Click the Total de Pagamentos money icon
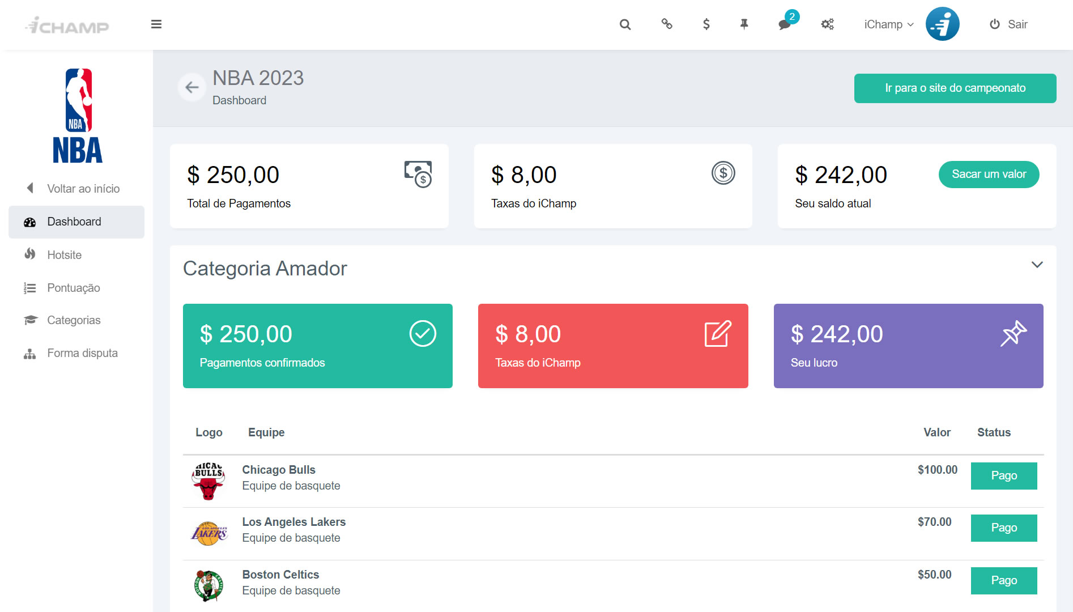 click(418, 174)
